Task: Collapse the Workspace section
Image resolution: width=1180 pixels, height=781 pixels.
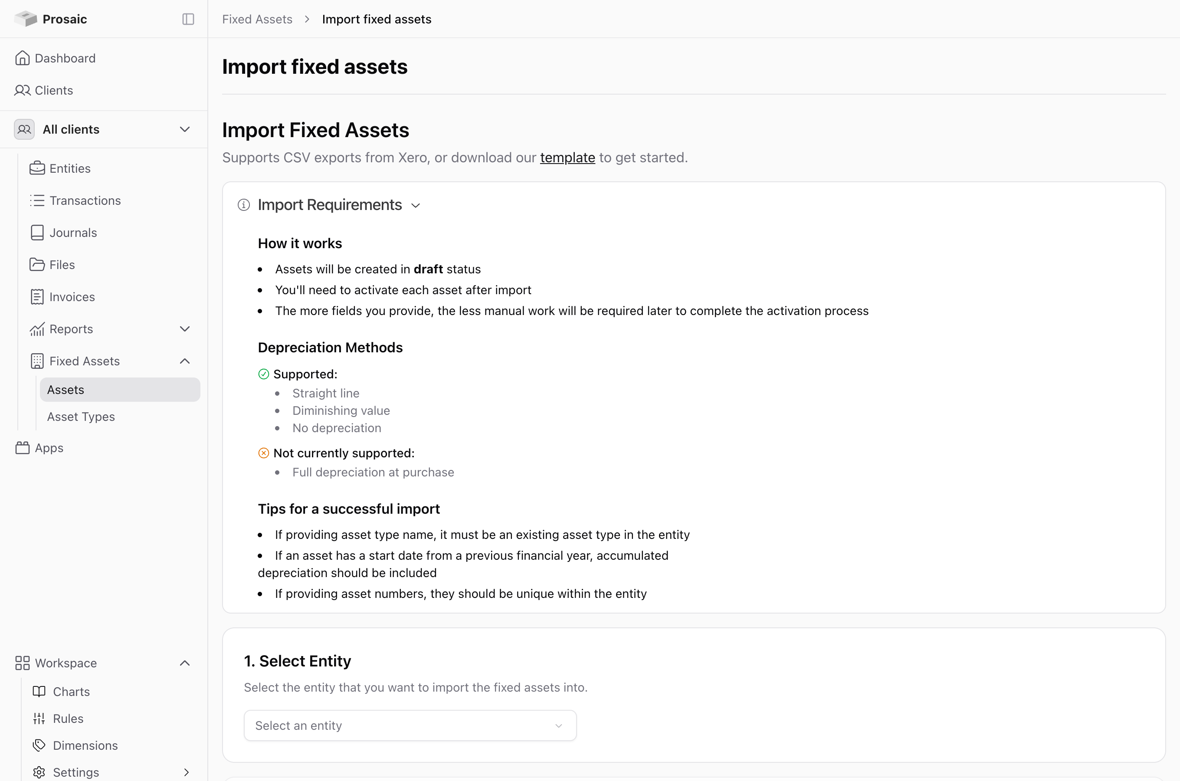Action: [x=185, y=663]
